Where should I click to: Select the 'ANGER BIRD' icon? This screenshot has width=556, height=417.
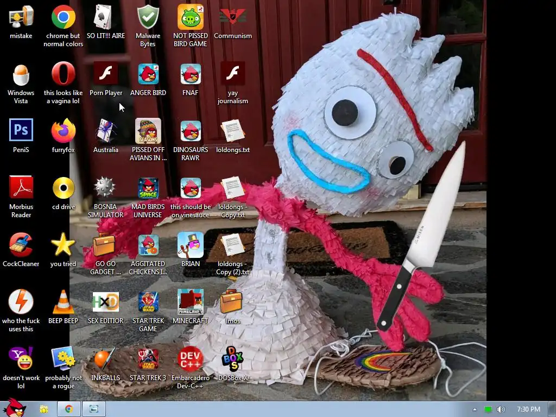pos(148,74)
